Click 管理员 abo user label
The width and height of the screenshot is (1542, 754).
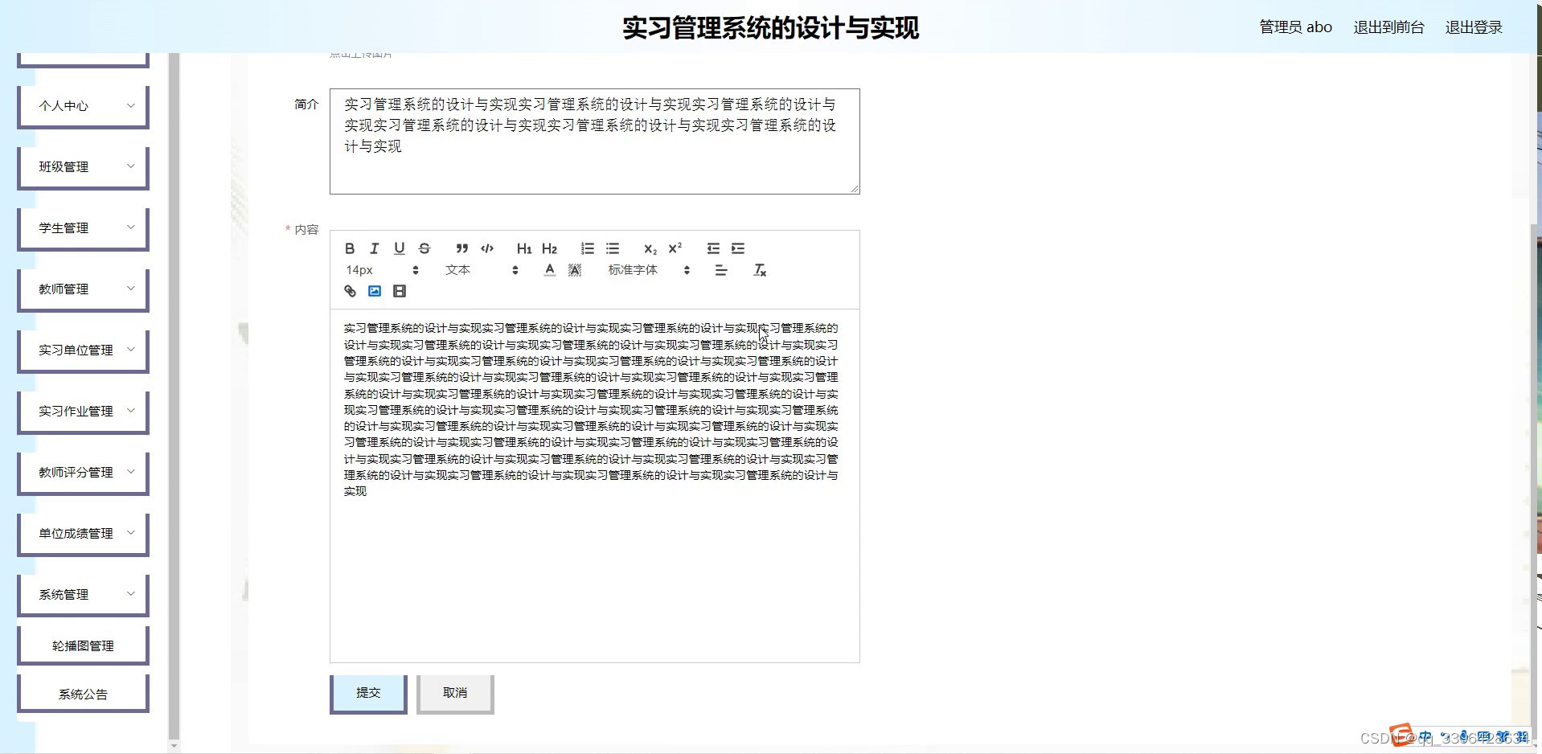pos(1295,27)
